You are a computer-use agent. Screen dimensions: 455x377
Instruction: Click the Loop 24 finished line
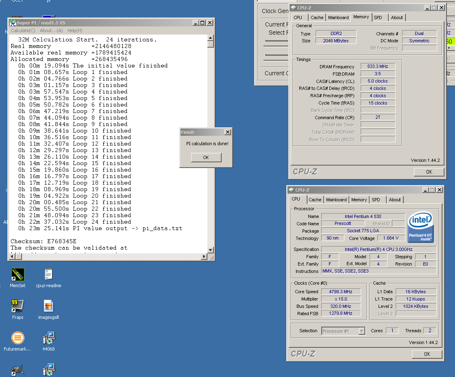tap(75, 222)
